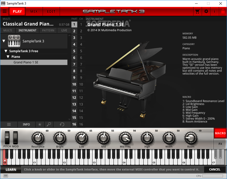Click the grand piano instrument image

129,80
